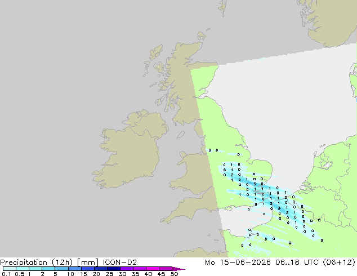This screenshot has height=276, width=357.
Task: Select the magenta 40–45 mm legend swatch
Action: point(153,269)
